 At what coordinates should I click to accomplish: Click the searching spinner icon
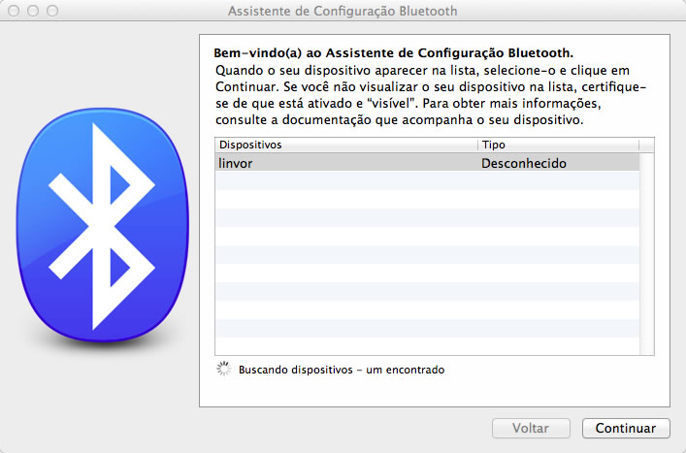[x=223, y=369]
